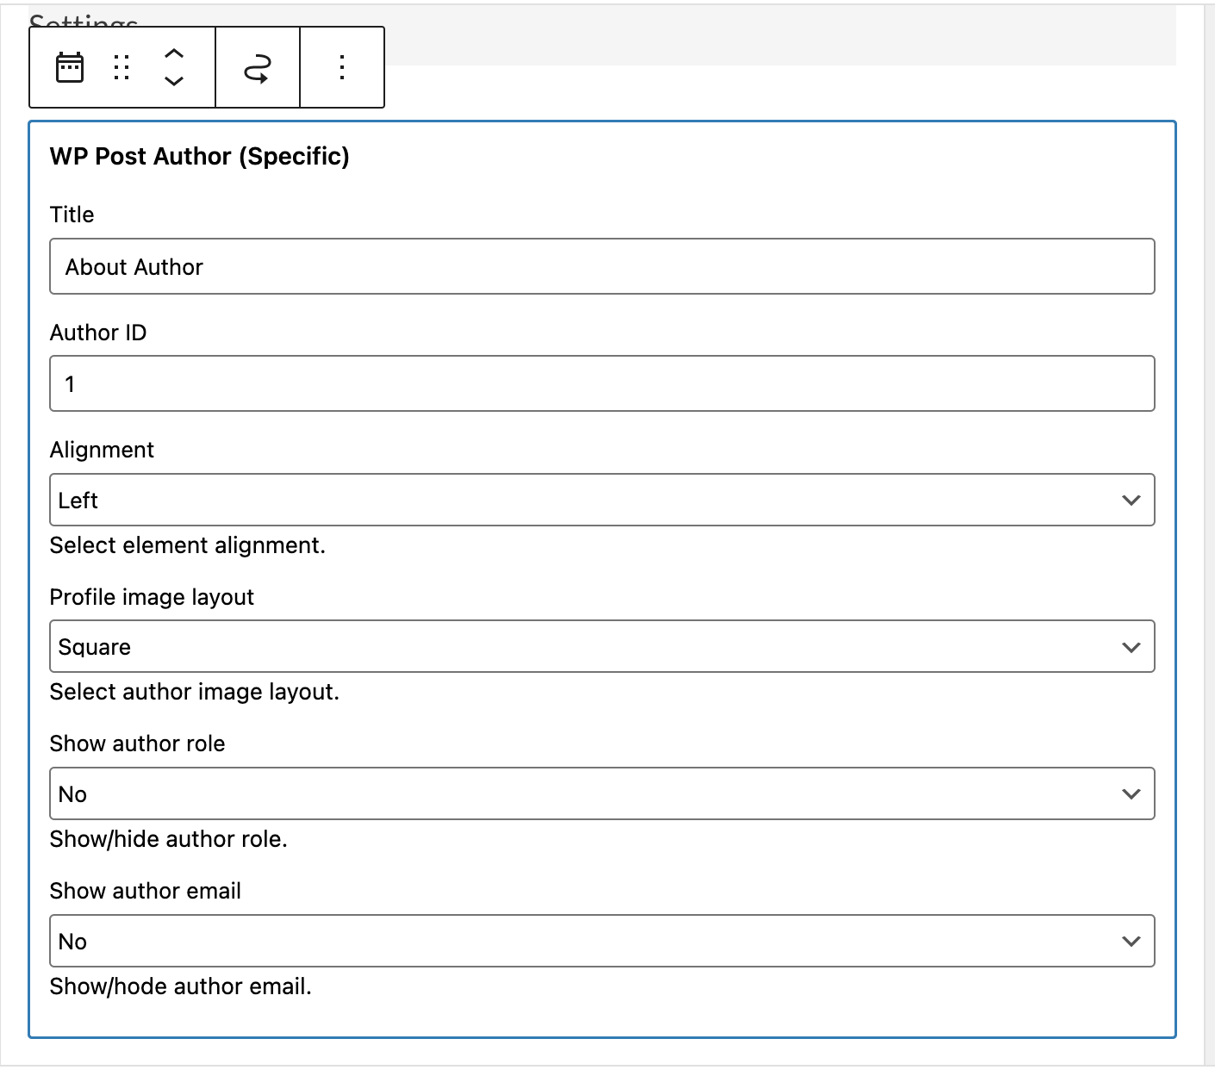Click the Title field label
The height and width of the screenshot is (1070, 1215).
72,215
